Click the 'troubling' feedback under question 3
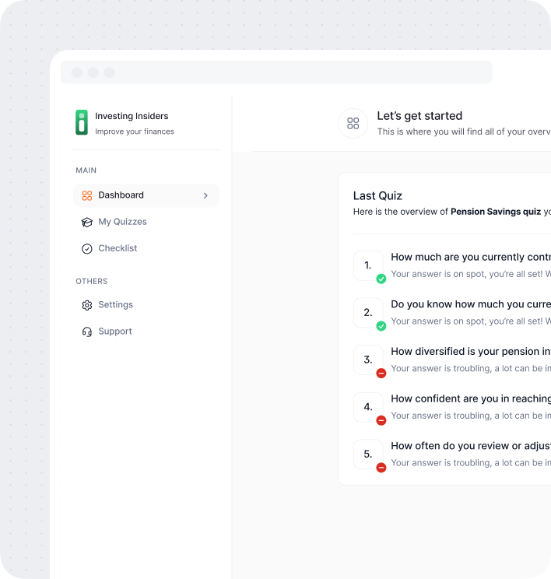This screenshot has height=579, width=551. click(471, 369)
